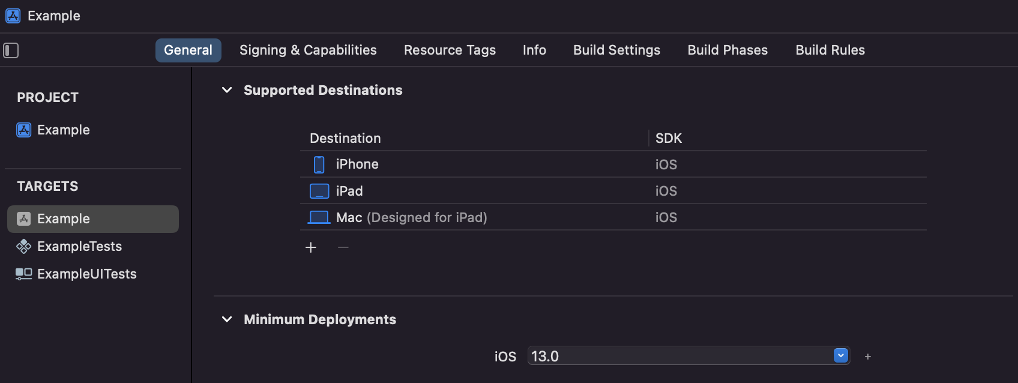The width and height of the screenshot is (1018, 383).
Task: Add a new supported destination
Action: pos(311,247)
